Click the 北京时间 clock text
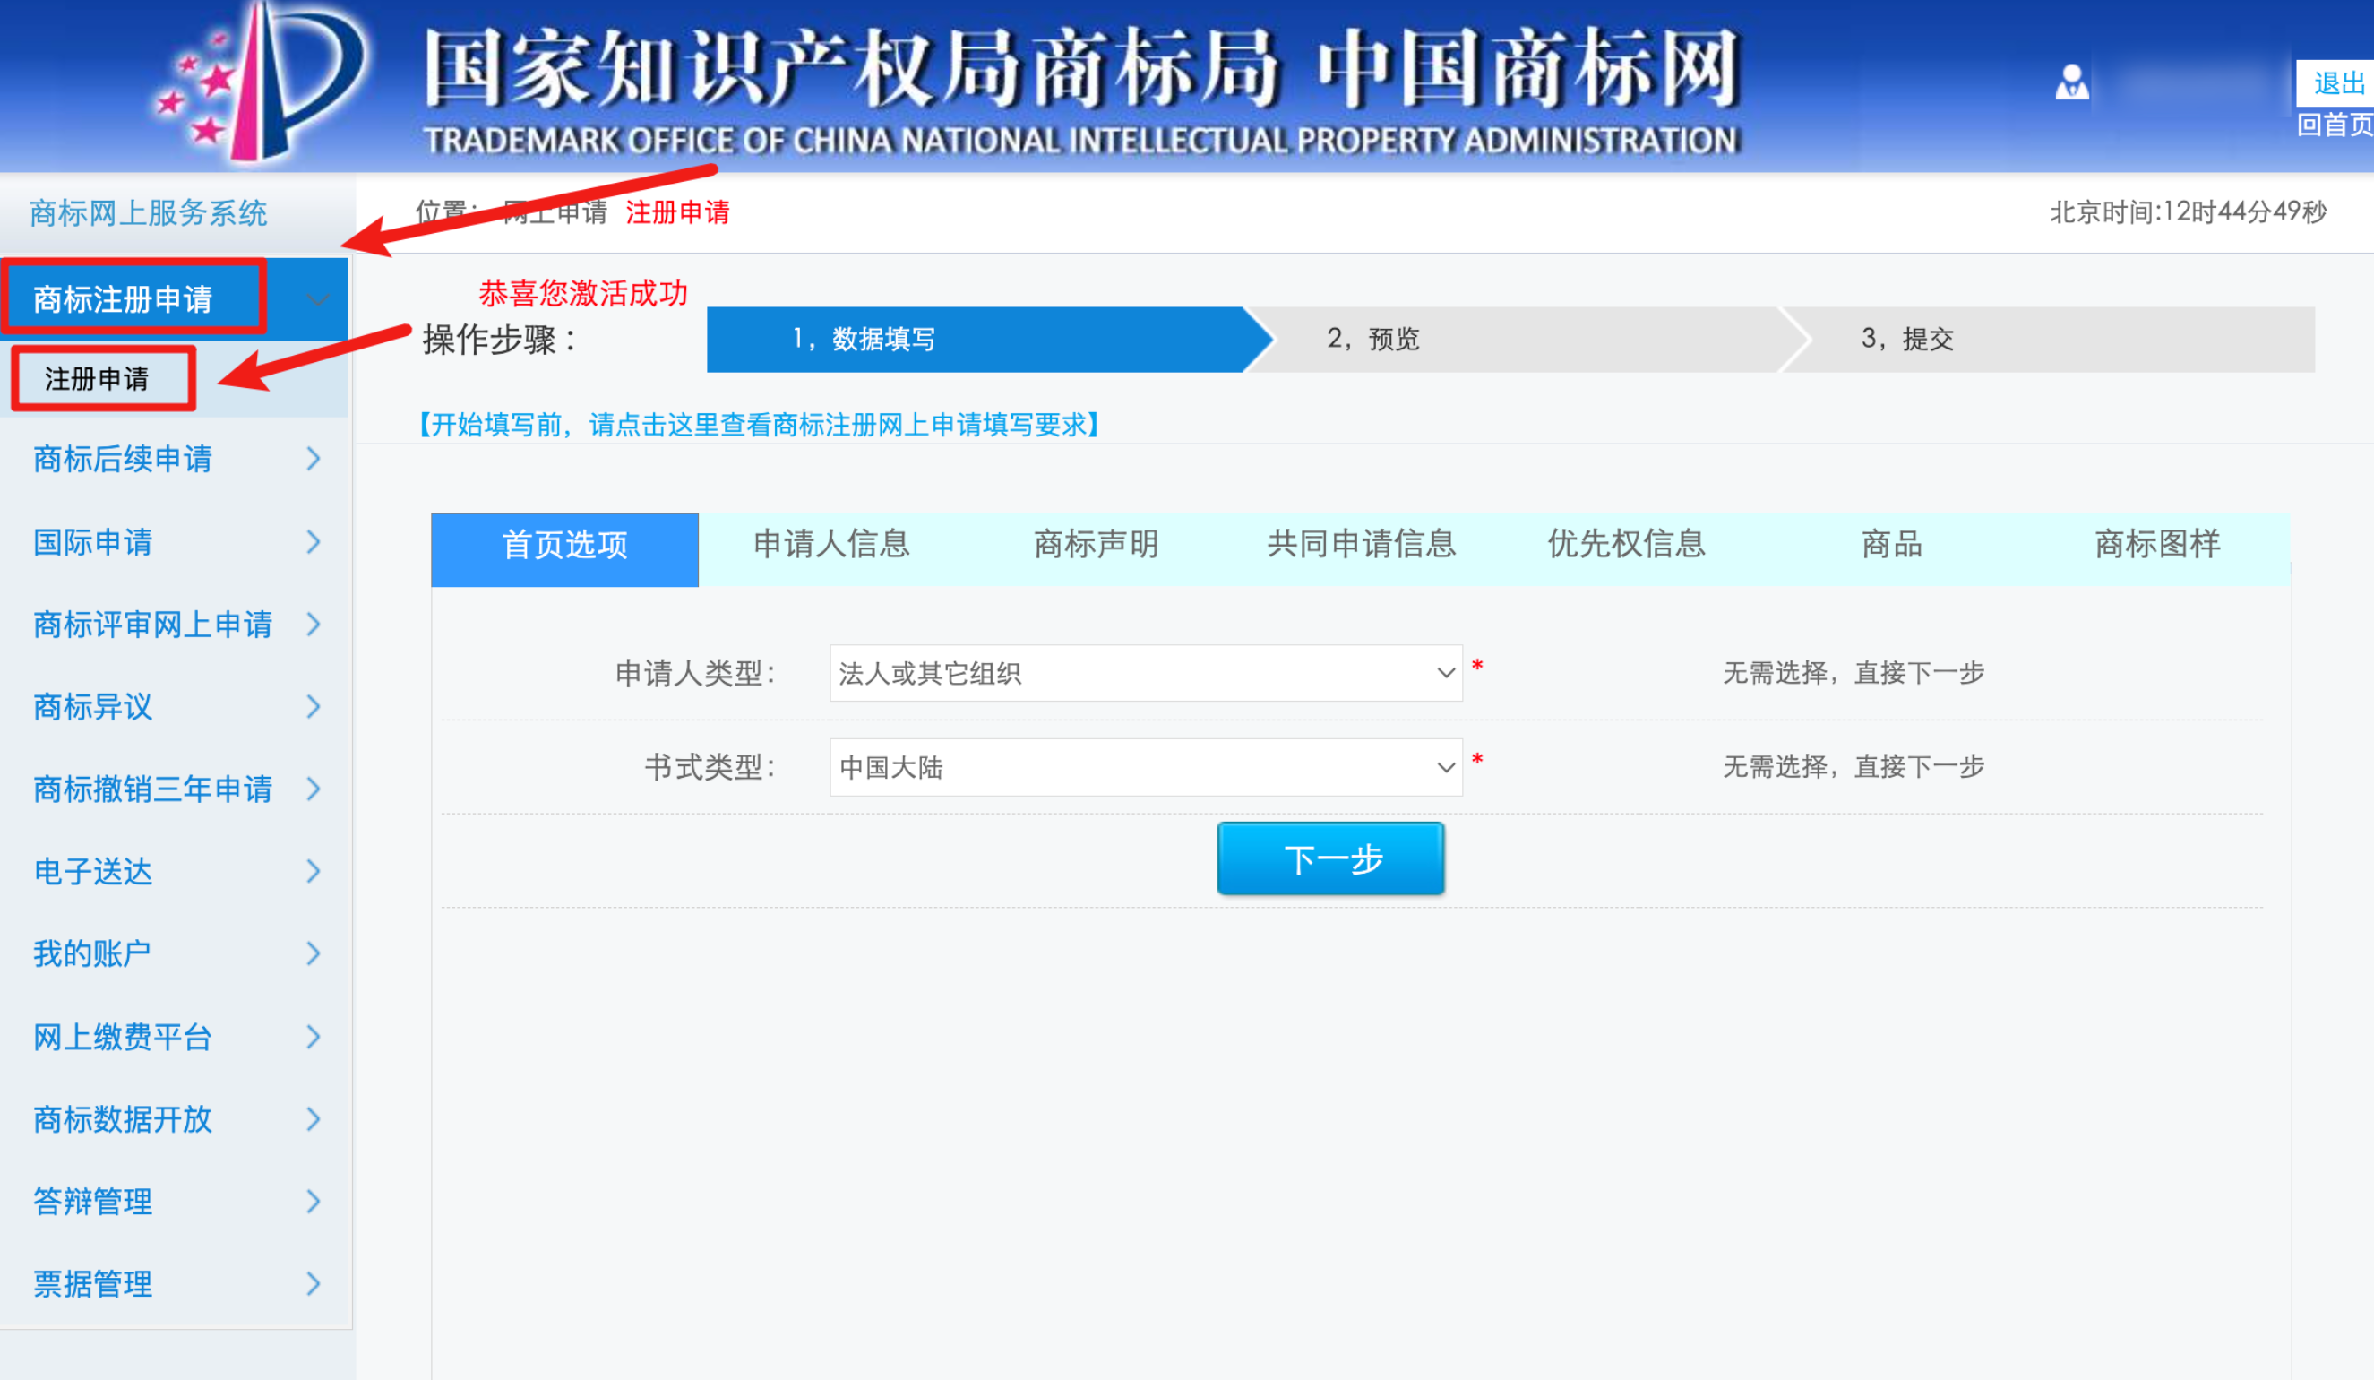This screenshot has width=2374, height=1380. coord(2188,211)
